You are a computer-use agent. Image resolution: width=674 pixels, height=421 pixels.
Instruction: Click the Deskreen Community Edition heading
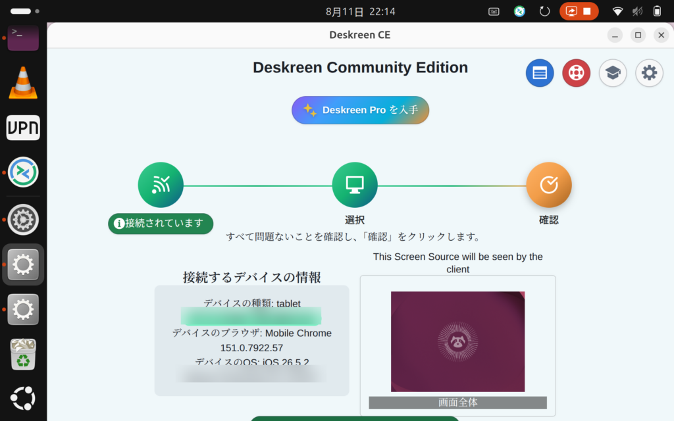(x=360, y=68)
